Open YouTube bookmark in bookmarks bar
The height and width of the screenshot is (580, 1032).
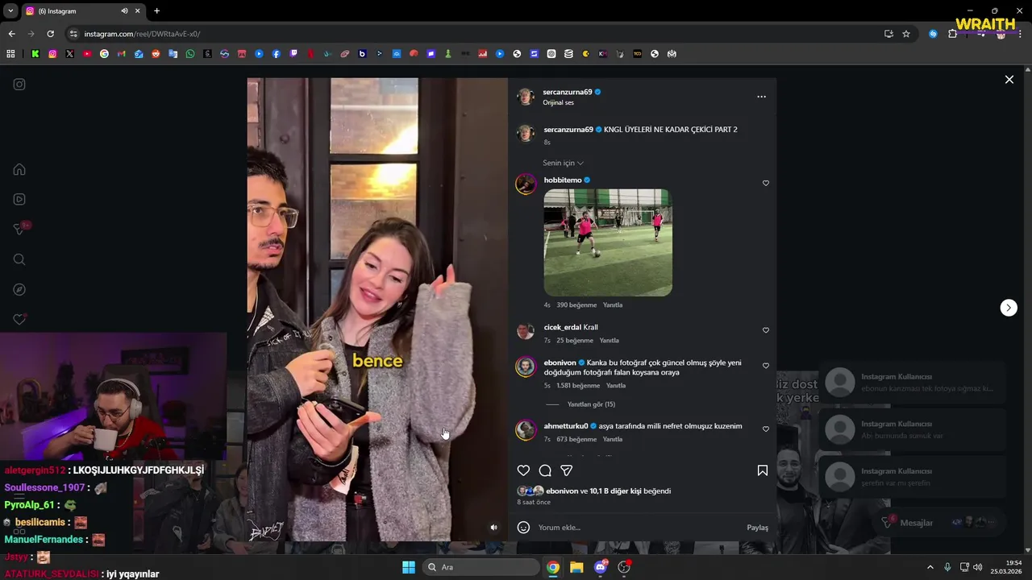pos(87,54)
